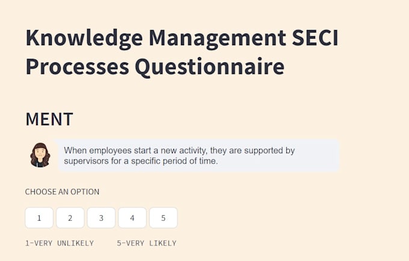The width and height of the screenshot is (409, 261).
Task: Click the 1-VERY UNLIKELY scale label
Action: point(60,244)
